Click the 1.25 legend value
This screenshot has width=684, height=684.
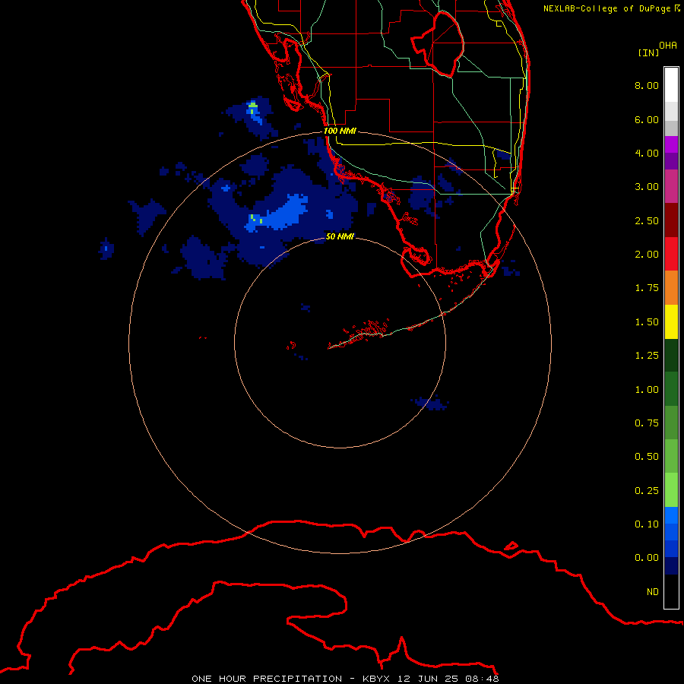(x=647, y=356)
